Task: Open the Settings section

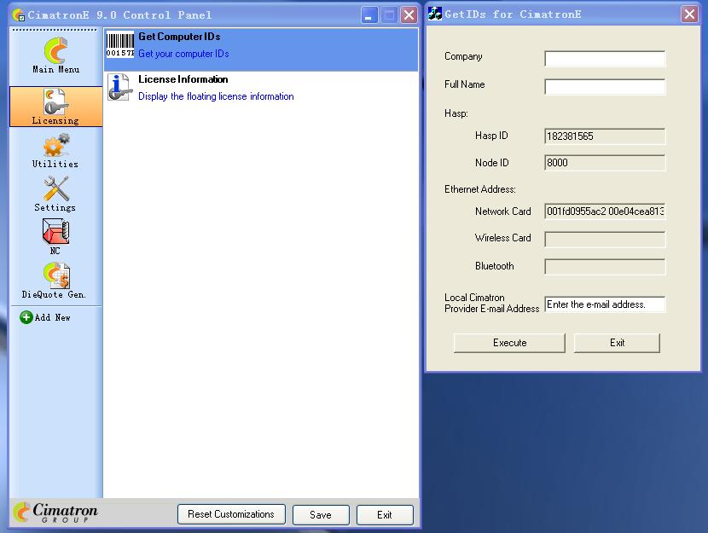Action: (55, 194)
